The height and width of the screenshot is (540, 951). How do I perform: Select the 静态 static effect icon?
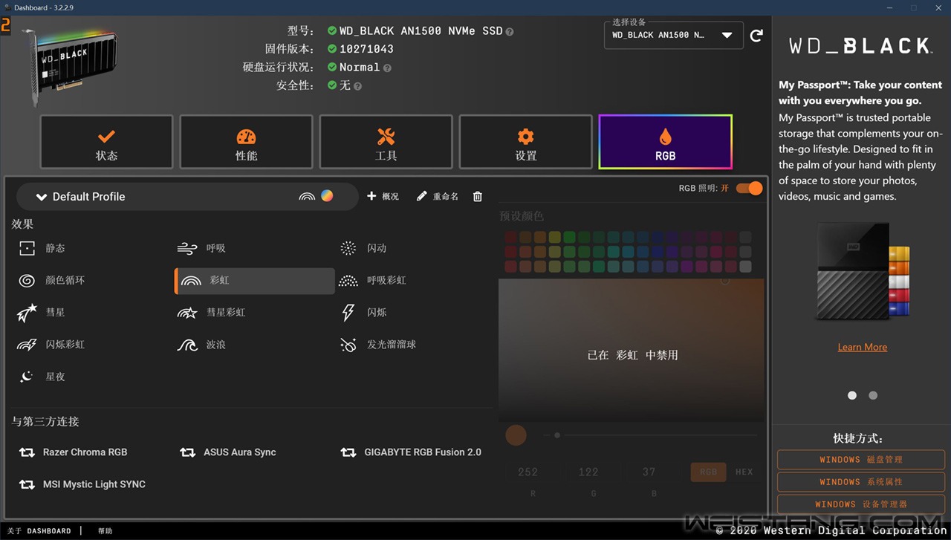pos(27,248)
